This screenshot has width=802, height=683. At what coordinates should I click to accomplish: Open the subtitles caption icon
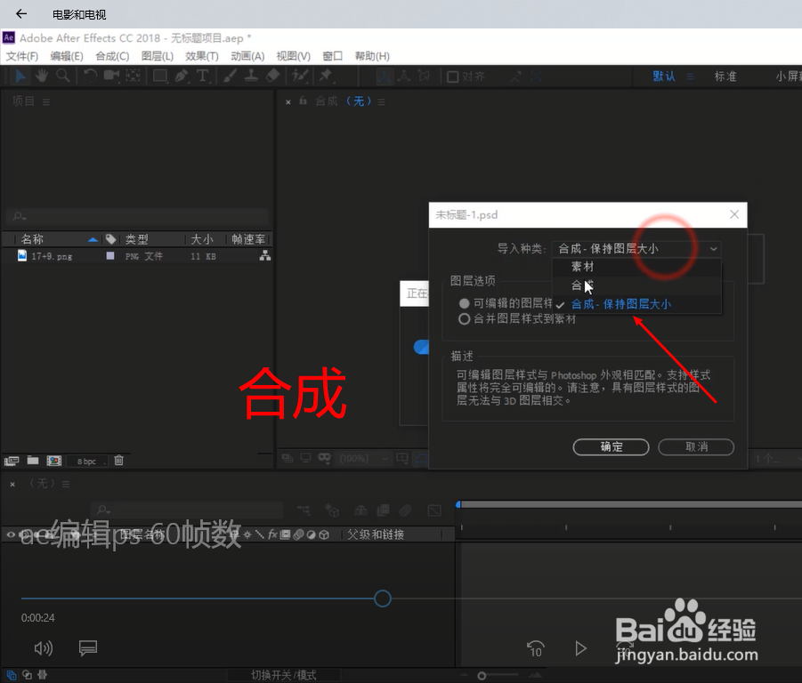pos(88,648)
